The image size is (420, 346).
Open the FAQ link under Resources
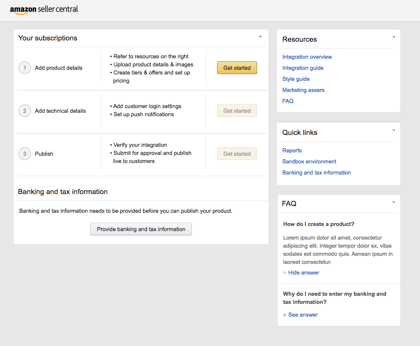(288, 101)
